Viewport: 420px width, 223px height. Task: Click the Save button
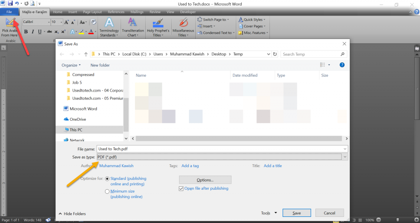coord(297,213)
